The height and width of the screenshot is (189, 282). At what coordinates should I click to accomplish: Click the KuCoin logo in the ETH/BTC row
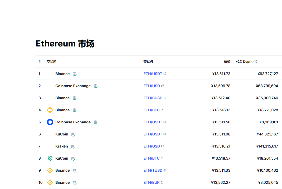point(50,158)
